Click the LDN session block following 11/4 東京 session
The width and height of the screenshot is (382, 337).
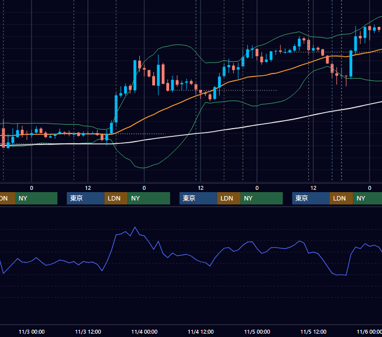click(x=229, y=198)
